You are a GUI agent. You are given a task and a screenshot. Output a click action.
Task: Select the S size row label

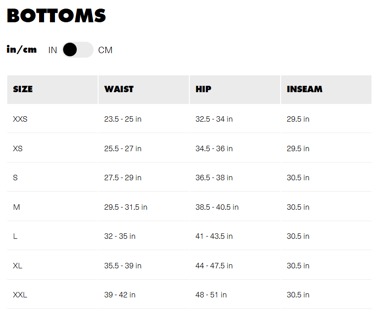tap(15, 178)
